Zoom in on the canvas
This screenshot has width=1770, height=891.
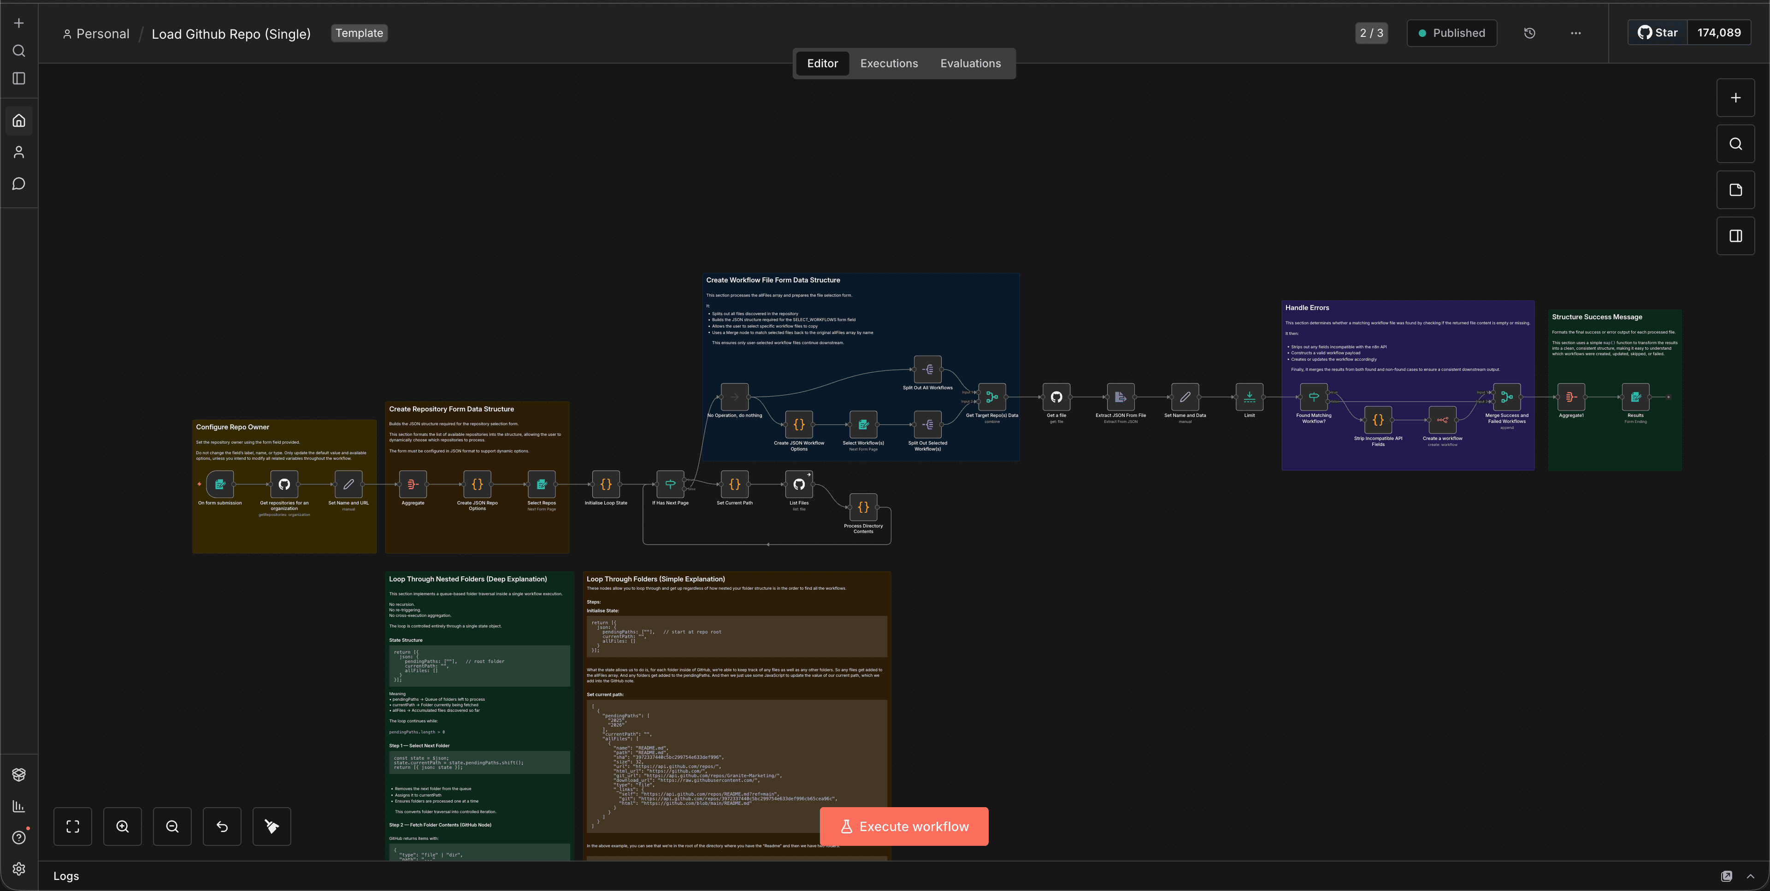(122, 827)
